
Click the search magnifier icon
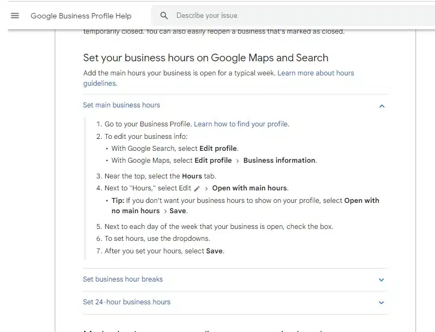[x=164, y=16]
